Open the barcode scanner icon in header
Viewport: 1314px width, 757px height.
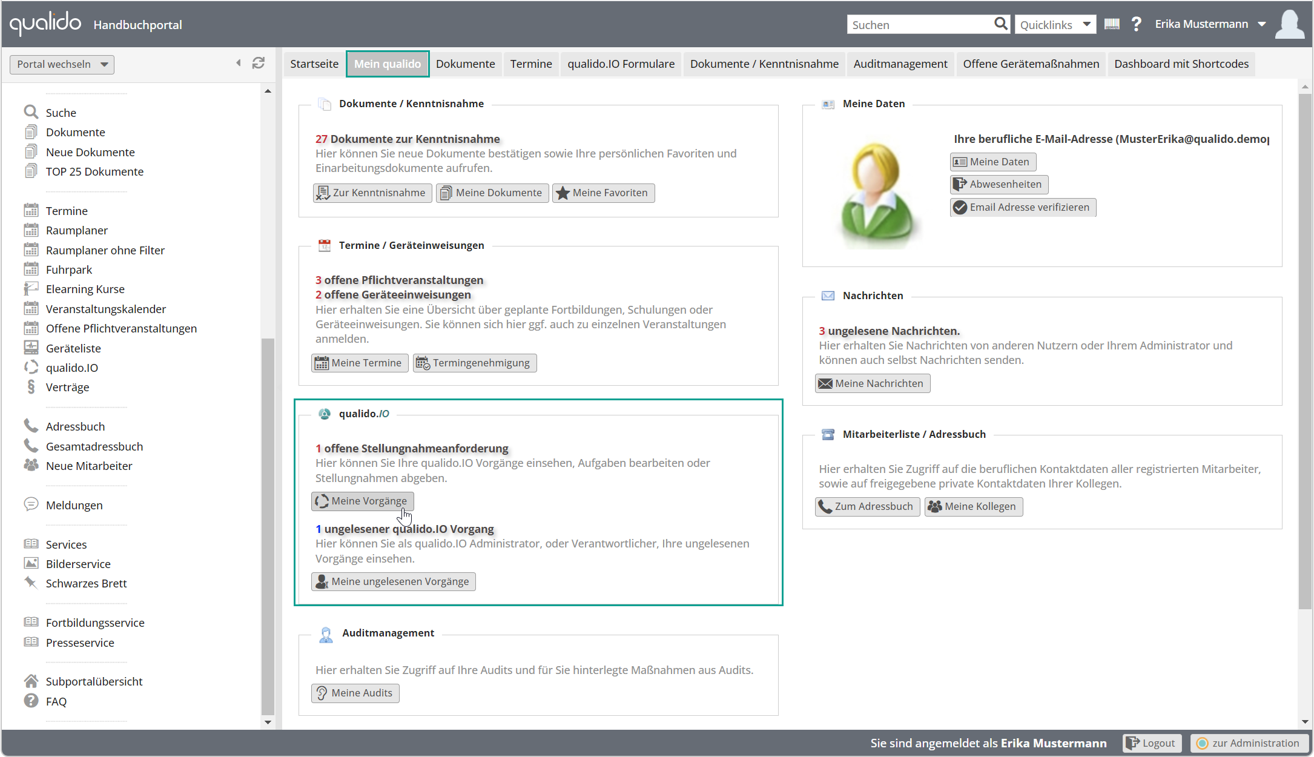pyautogui.click(x=1112, y=24)
